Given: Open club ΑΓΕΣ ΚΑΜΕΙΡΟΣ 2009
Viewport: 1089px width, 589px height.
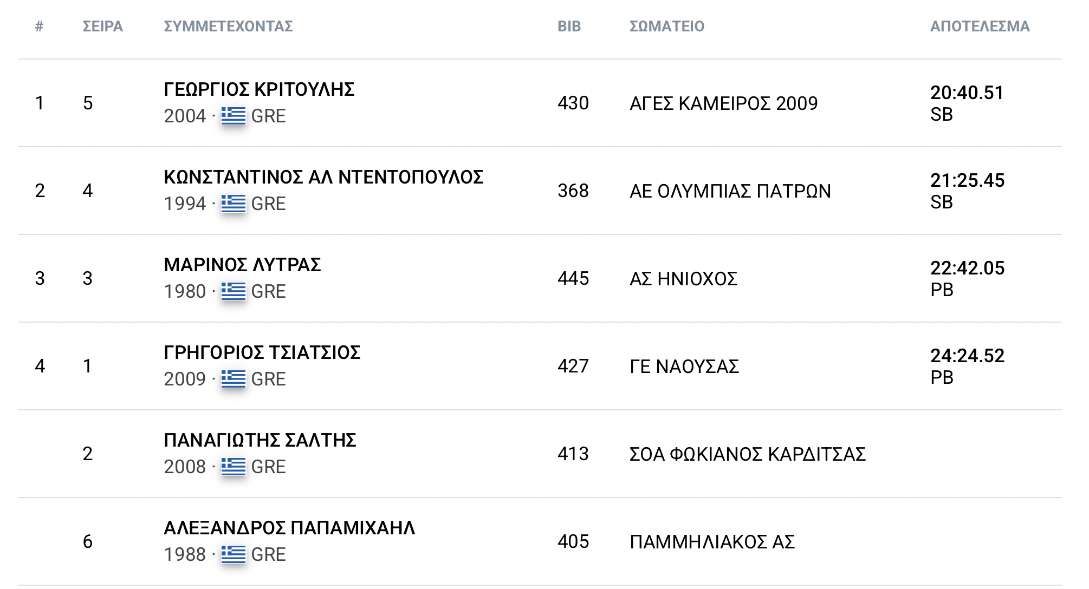Looking at the screenshot, I should pos(723,103).
